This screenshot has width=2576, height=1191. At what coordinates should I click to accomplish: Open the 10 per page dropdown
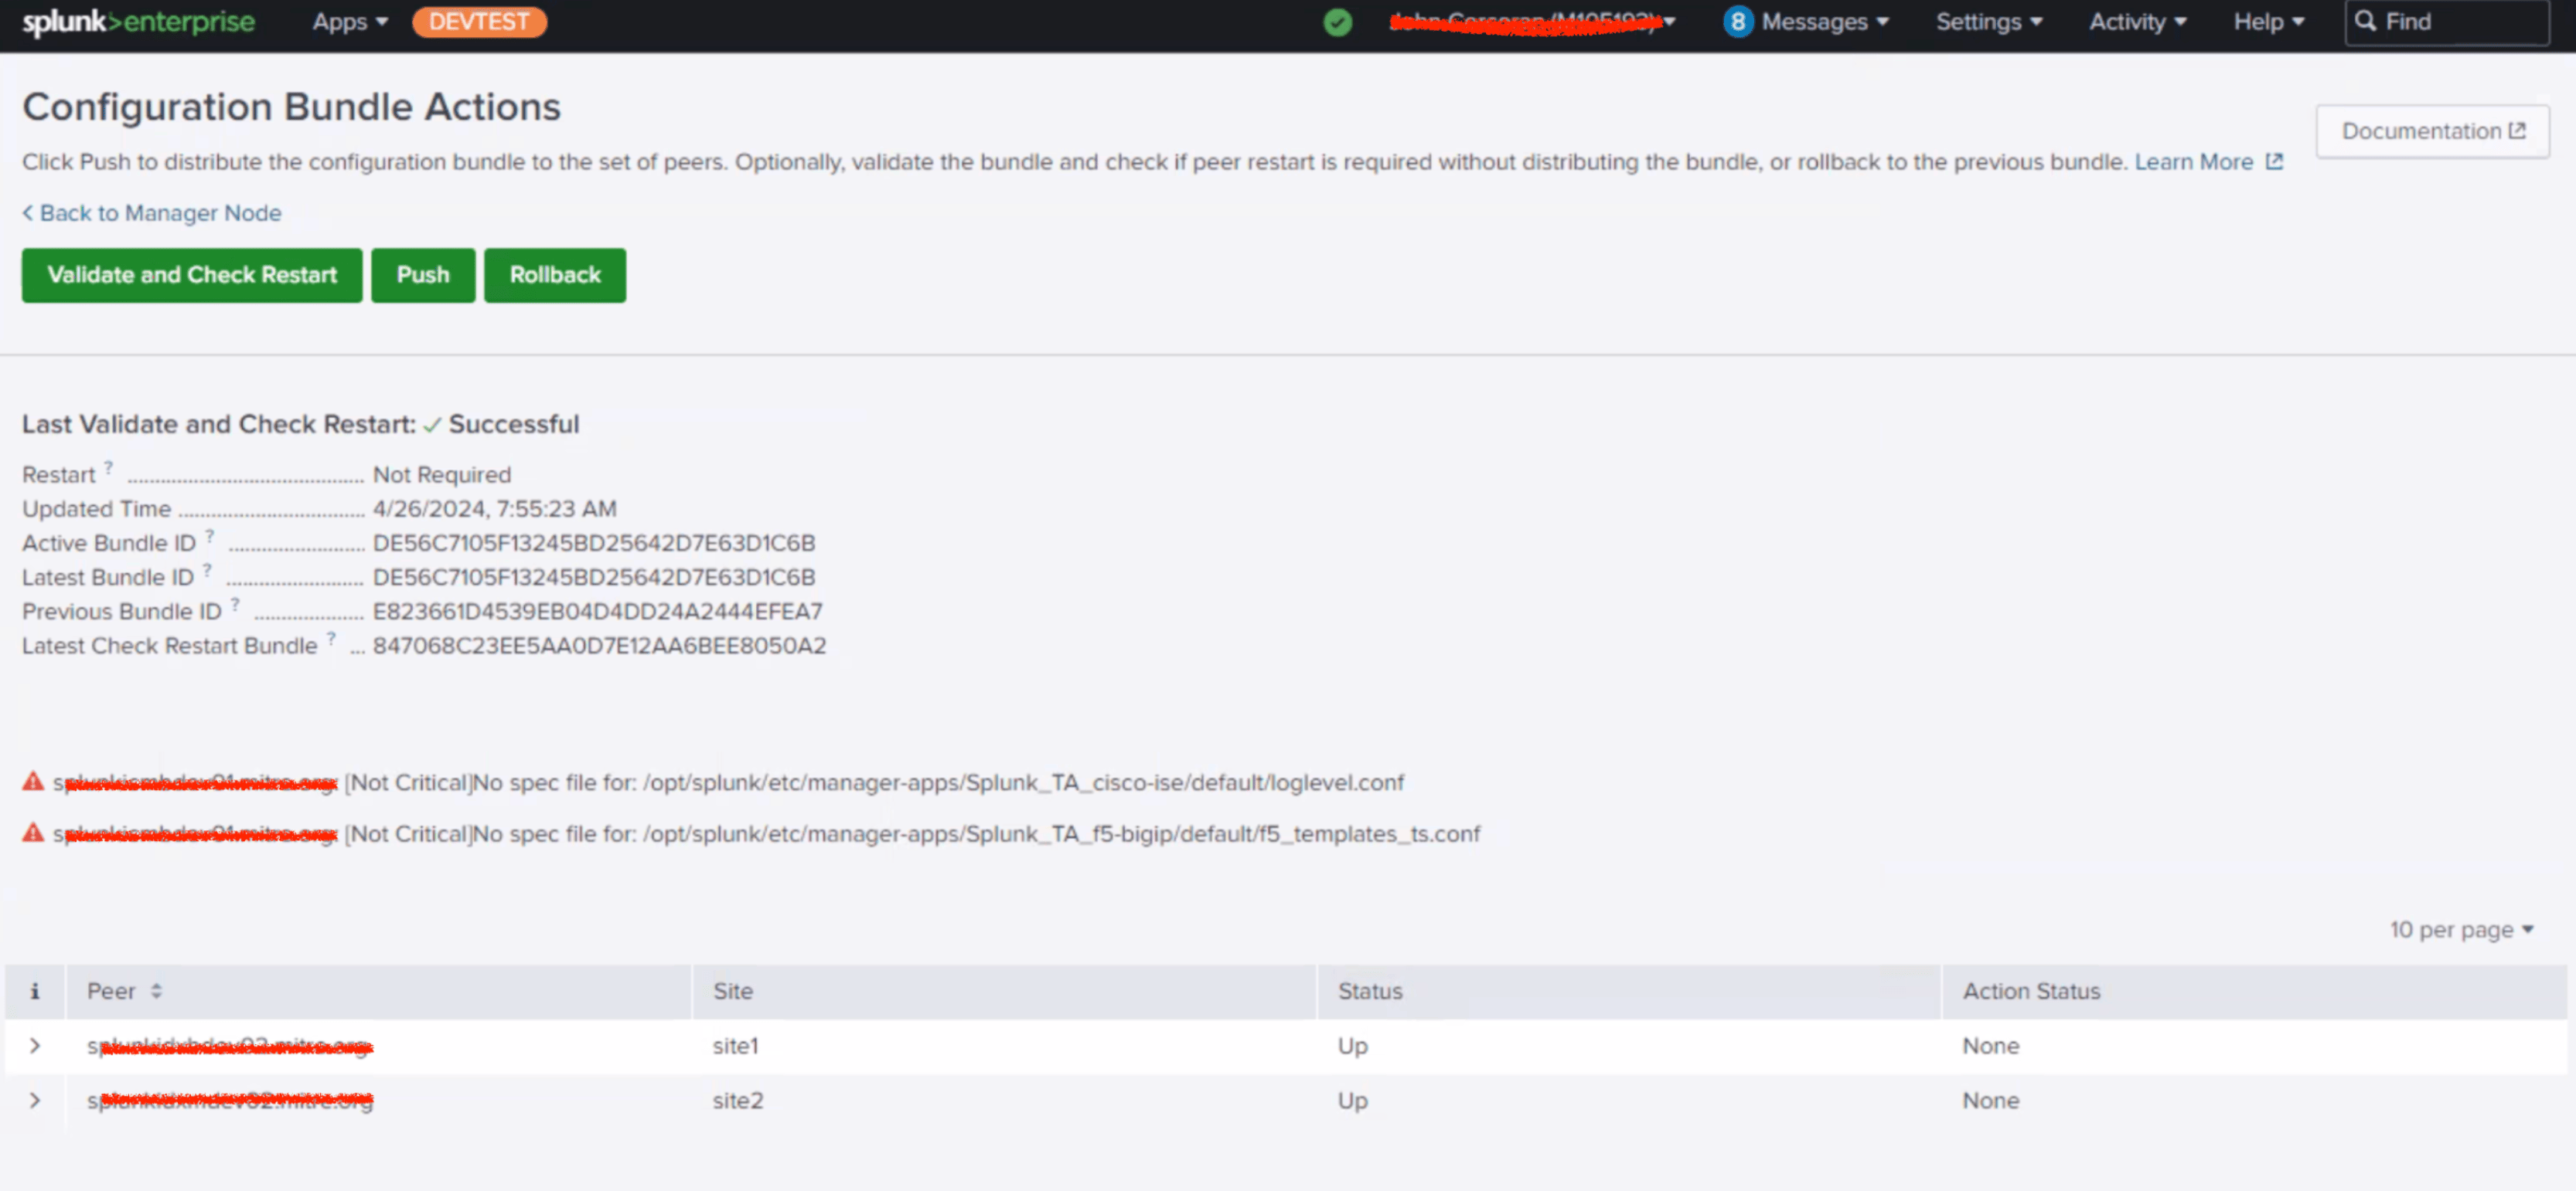pyautogui.click(x=2460, y=930)
